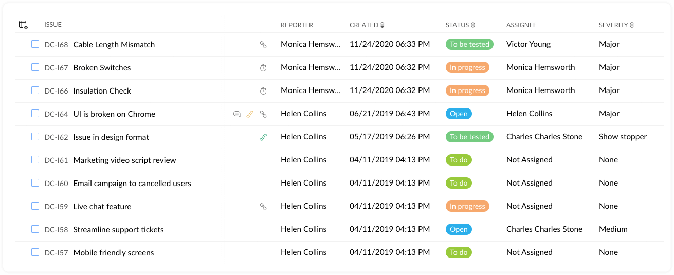Click link icon on Live chat feature
Viewport: 674px width, 275px height.
pyautogui.click(x=263, y=207)
